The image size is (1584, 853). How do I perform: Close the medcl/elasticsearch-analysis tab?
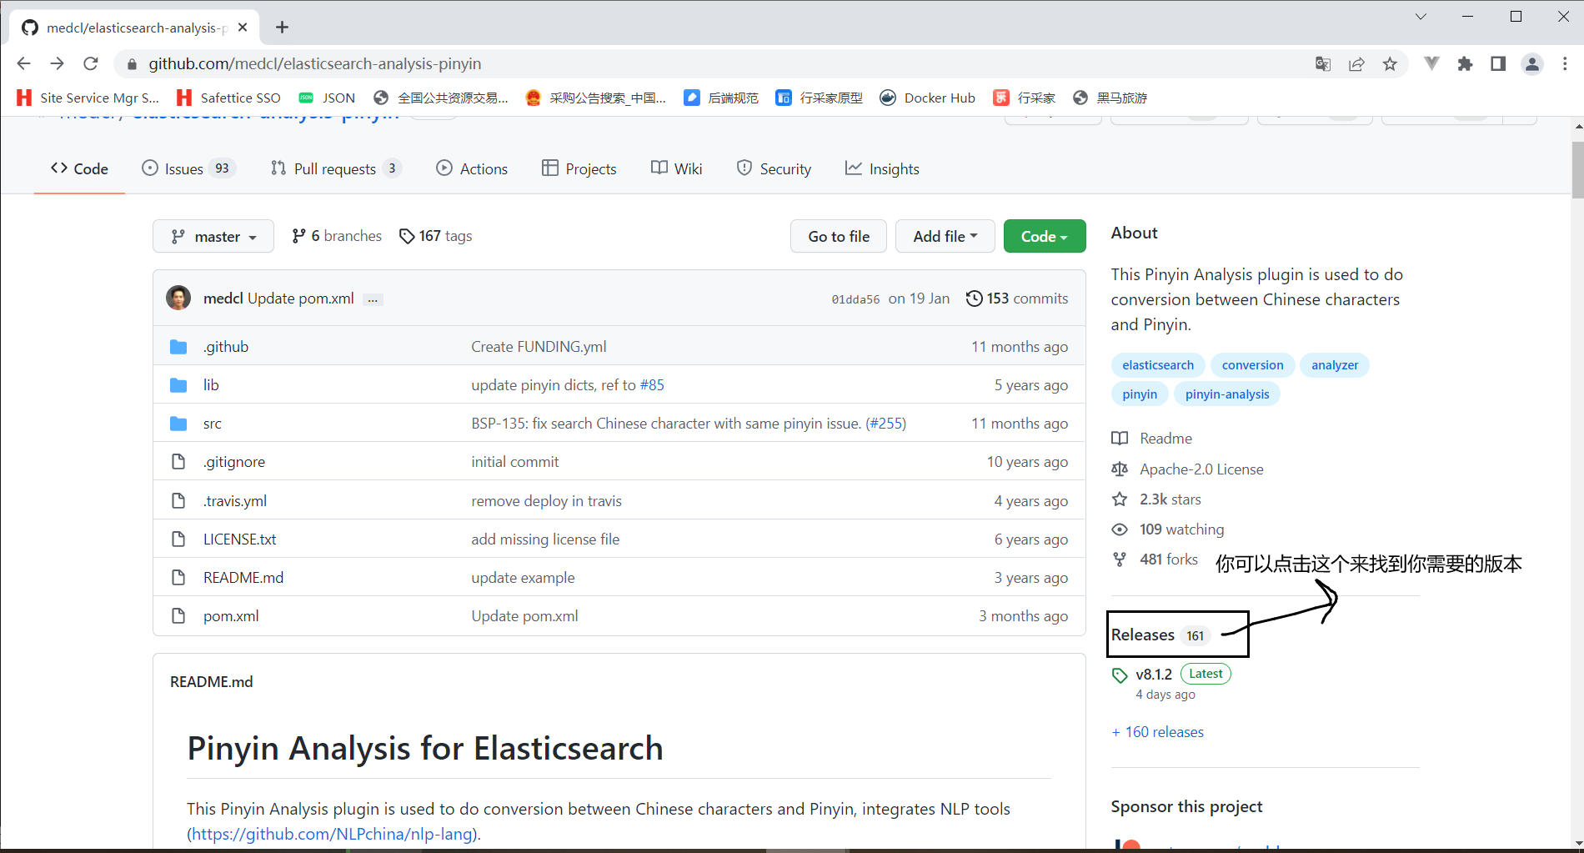click(243, 28)
